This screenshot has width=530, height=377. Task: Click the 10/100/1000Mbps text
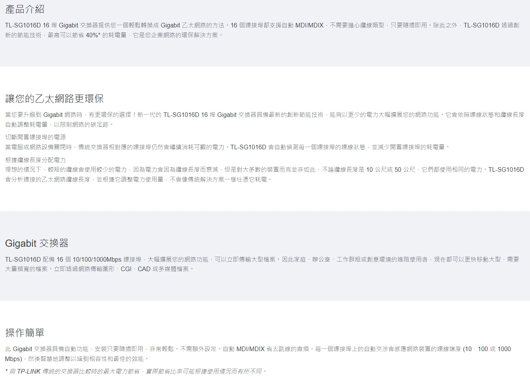point(96,259)
